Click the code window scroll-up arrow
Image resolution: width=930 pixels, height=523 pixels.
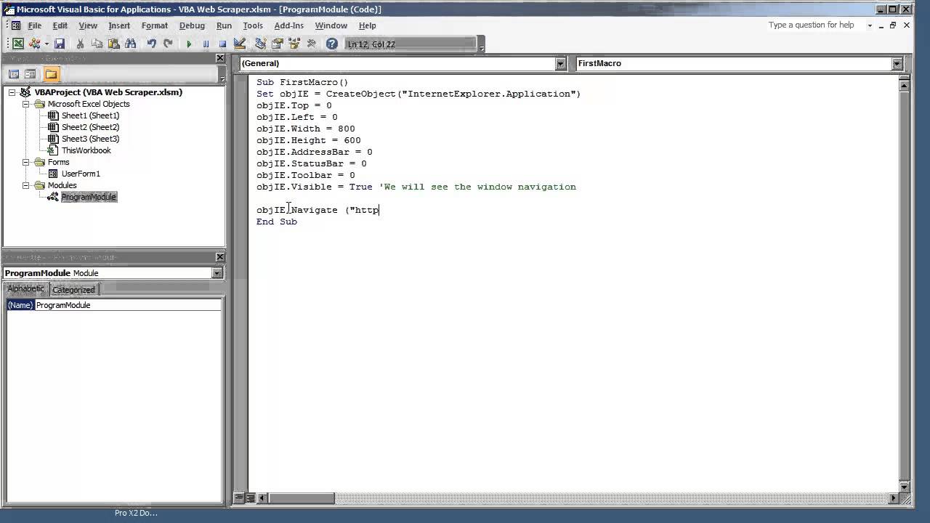(904, 86)
